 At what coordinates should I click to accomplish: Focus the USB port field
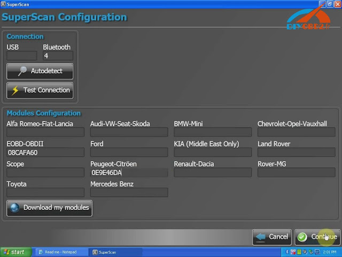[21, 56]
